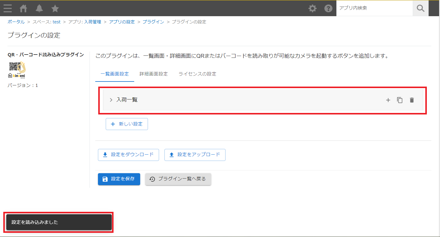Add a setting with the plus icon
Screen dimensions: 440x237
[388, 100]
